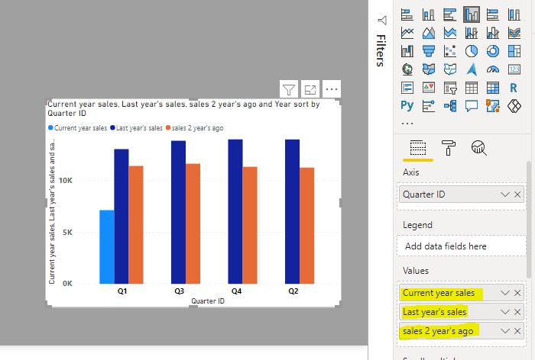Image resolution: width=535 pixels, height=360 pixels.
Task: Switch to the Format paint roller tab
Action: pos(449,148)
